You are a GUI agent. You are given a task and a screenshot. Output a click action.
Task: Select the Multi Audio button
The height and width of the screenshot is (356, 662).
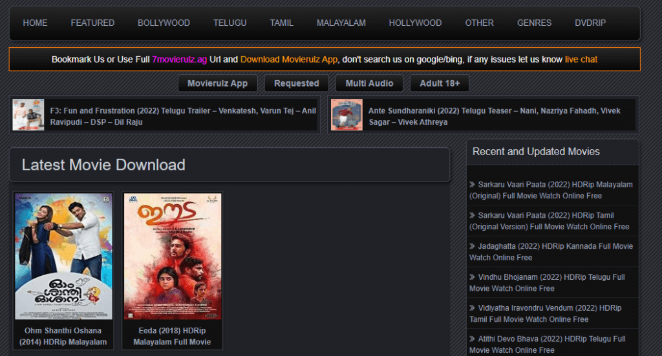(369, 83)
